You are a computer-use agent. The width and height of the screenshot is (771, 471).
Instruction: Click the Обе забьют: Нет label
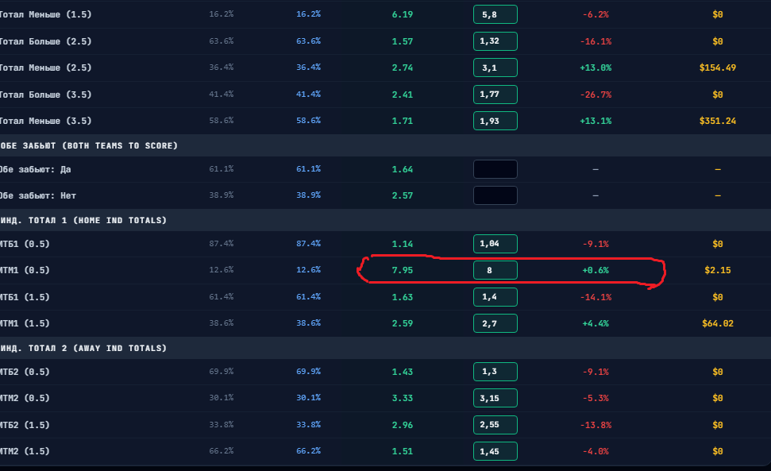tap(37, 195)
